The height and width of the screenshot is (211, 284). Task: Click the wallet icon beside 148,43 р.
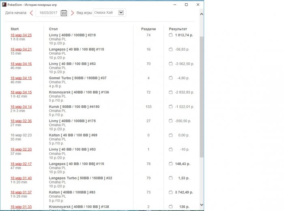[171, 164]
